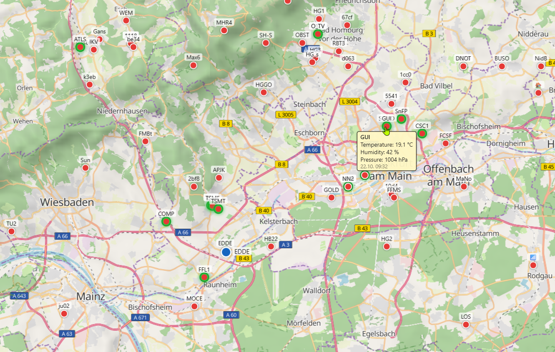The image size is (555, 352).
Task: Click the MHR4 station marker
Action: [224, 30]
